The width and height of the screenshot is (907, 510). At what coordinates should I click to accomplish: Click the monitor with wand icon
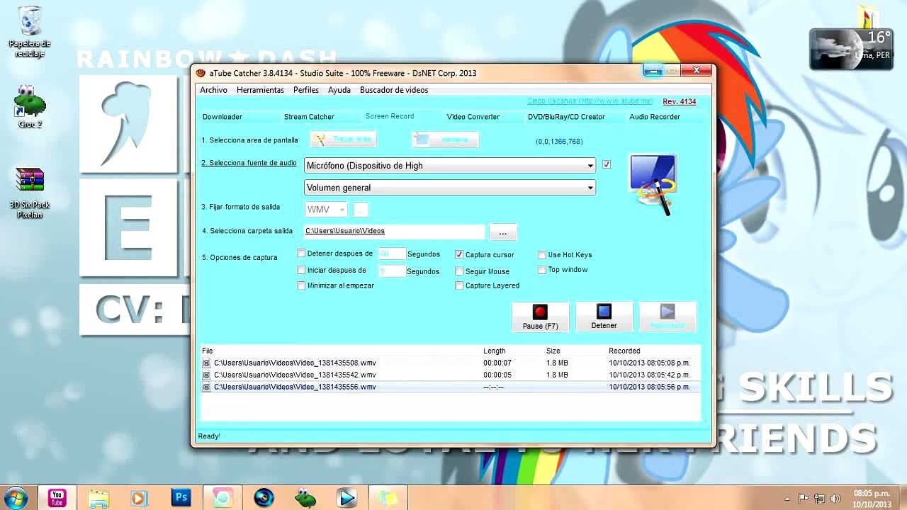(x=652, y=184)
